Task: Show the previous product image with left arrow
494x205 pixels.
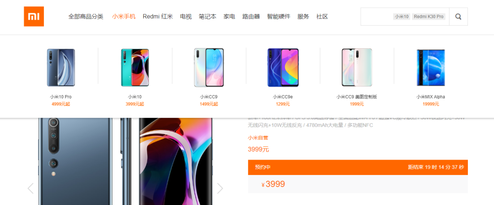Action: (x=31, y=188)
